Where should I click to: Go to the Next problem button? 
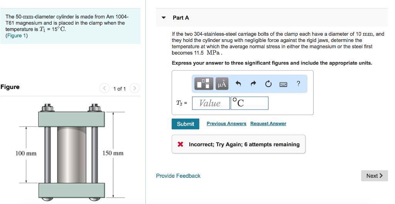coord(374,176)
